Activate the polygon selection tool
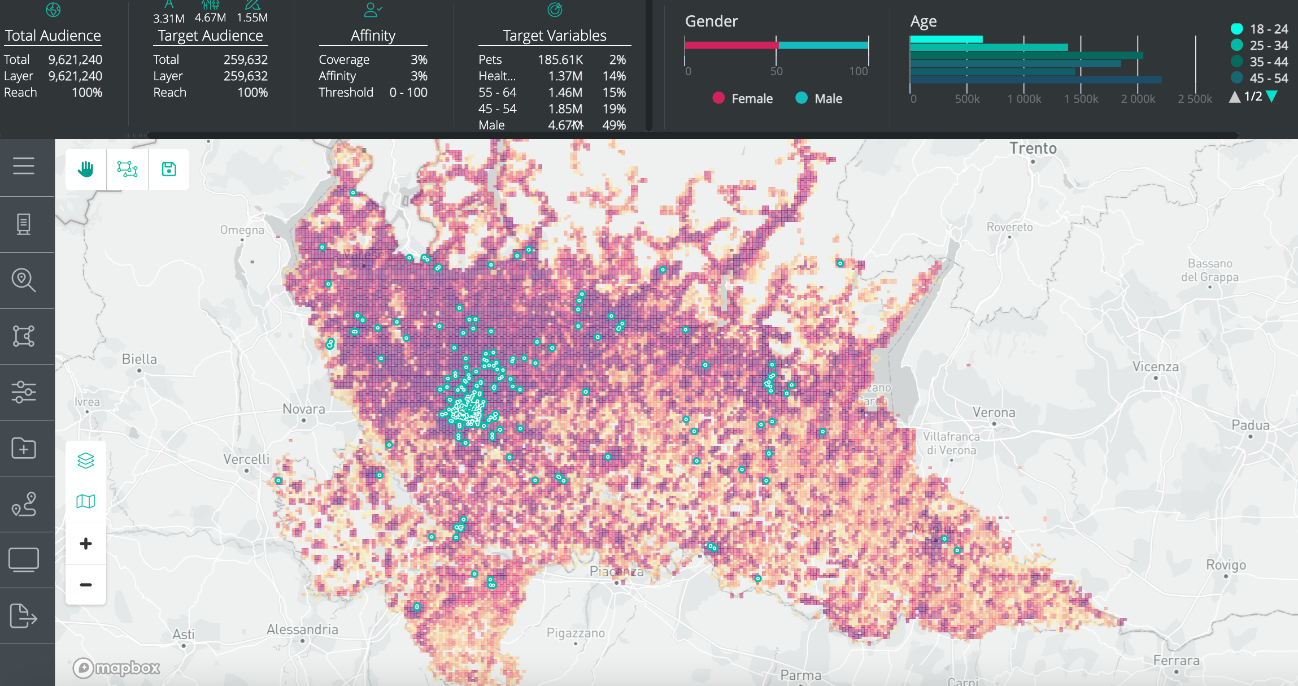Screen dimensions: 1298x686 tap(127, 169)
